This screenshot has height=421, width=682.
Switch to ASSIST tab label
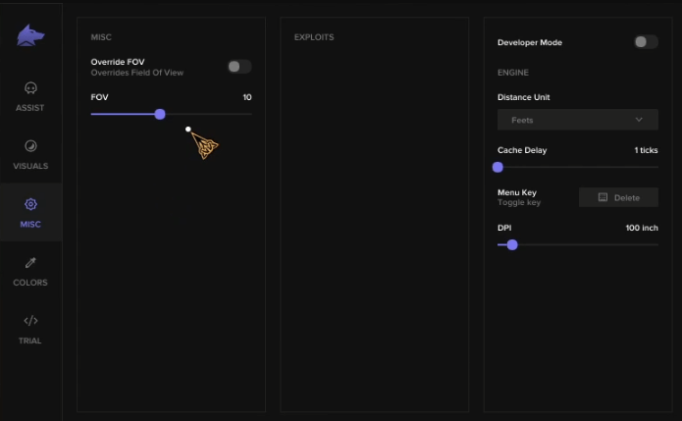pyautogui.click(x=30, y=108)
